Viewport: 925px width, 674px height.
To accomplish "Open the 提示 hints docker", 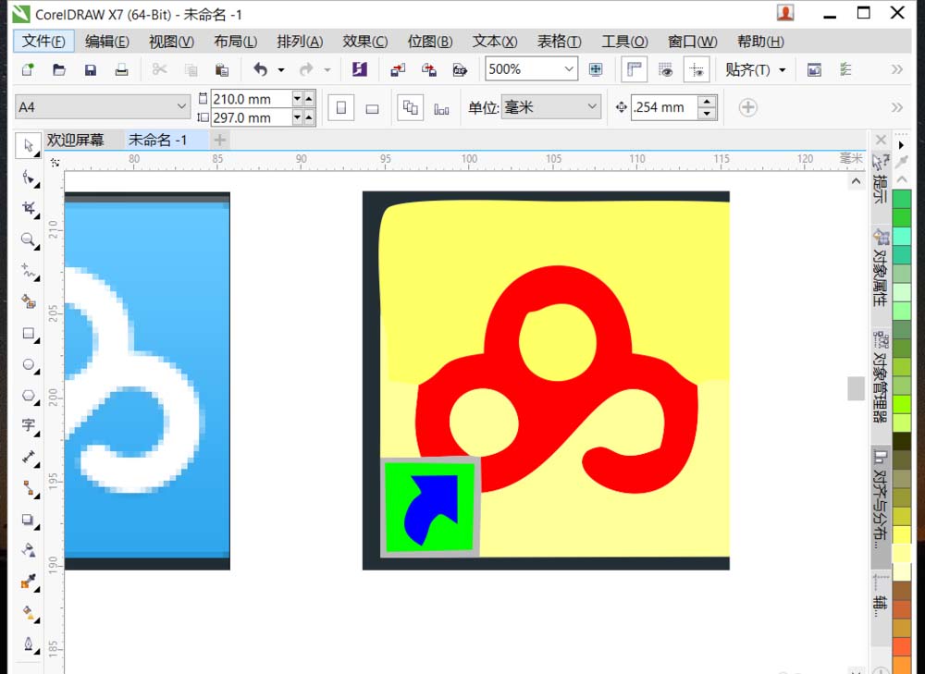I will pos(881,180).
